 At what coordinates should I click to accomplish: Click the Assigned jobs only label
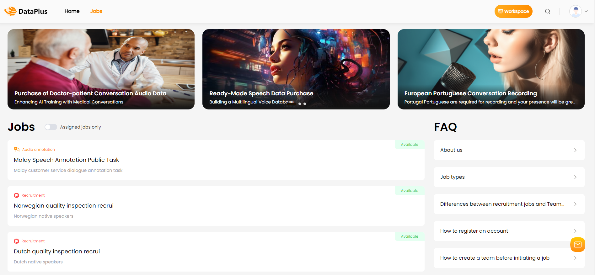tap(80, 127)
